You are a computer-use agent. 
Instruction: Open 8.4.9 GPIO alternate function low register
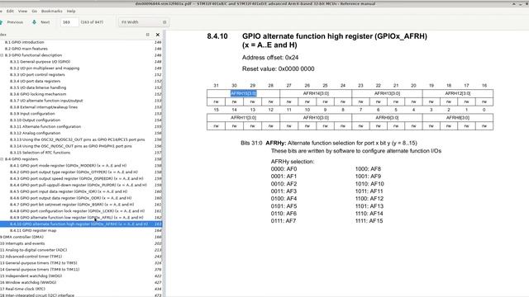click(x=76, y=218)
